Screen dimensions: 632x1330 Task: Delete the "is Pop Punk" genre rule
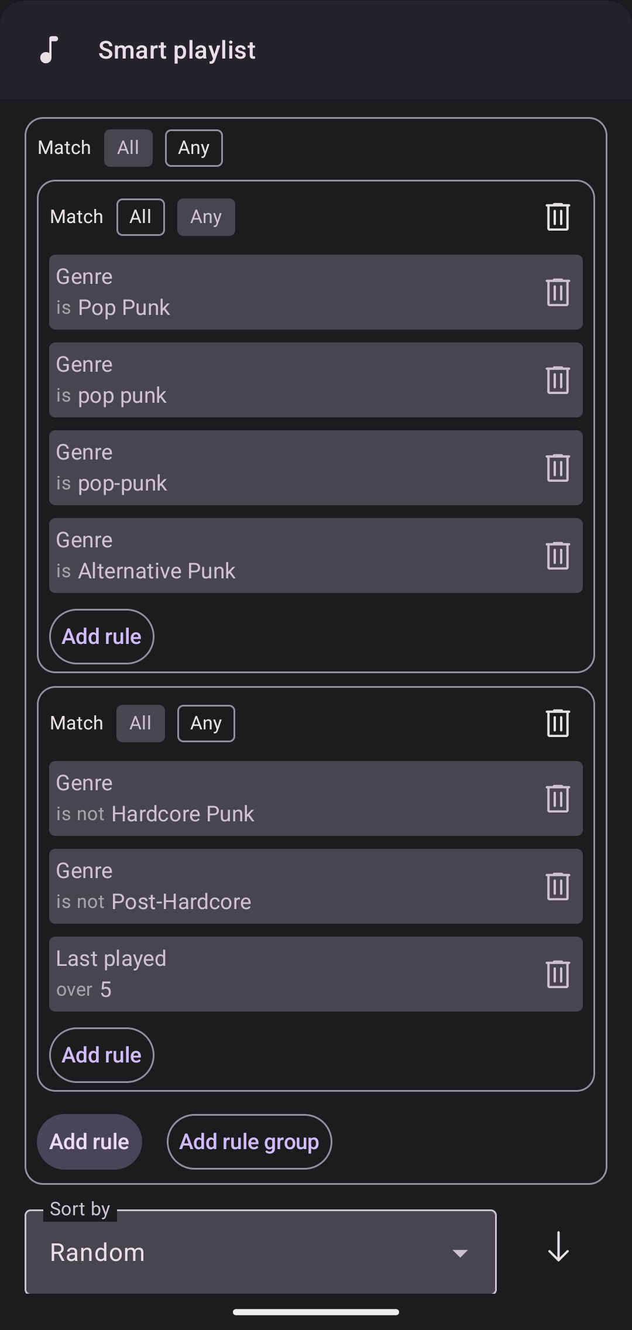point(558,292)
